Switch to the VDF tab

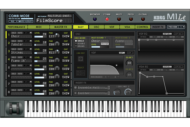pyautogui.click(x=112, y=27)
